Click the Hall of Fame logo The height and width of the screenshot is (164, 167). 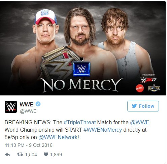click(x=154, y=88)
